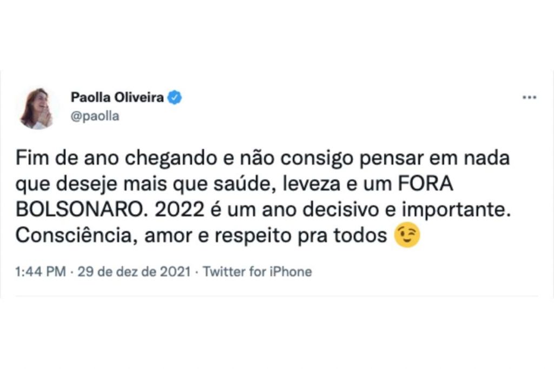Click the dot separator between date and source
This screenshot has height=369, width=554.
coord(196,272)
